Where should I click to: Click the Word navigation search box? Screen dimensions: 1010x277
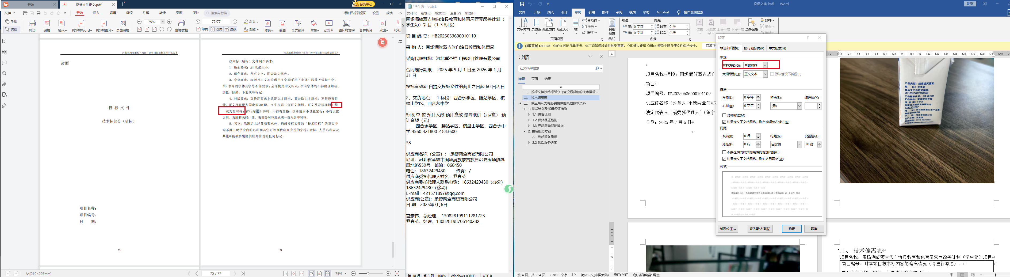coord(560,68)
